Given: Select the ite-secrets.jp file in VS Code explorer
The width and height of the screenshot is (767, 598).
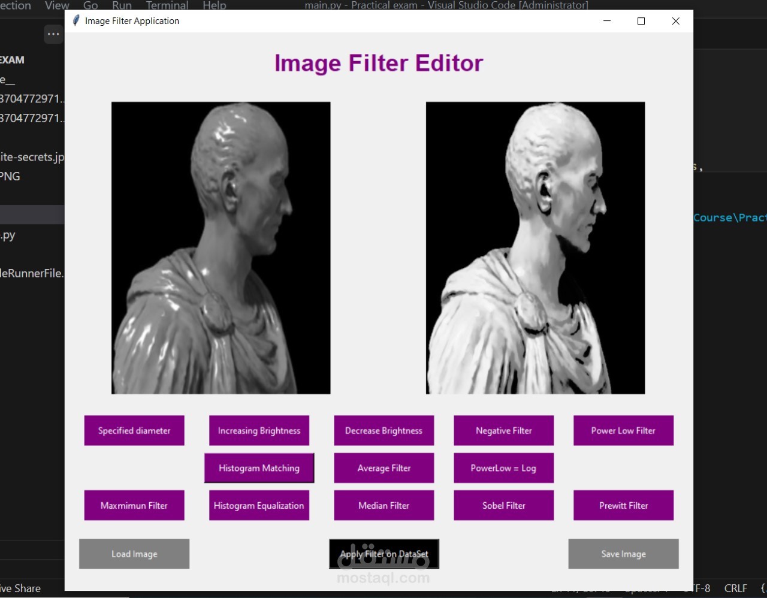Looking at the screenshot, I should (x=32, y=157).
